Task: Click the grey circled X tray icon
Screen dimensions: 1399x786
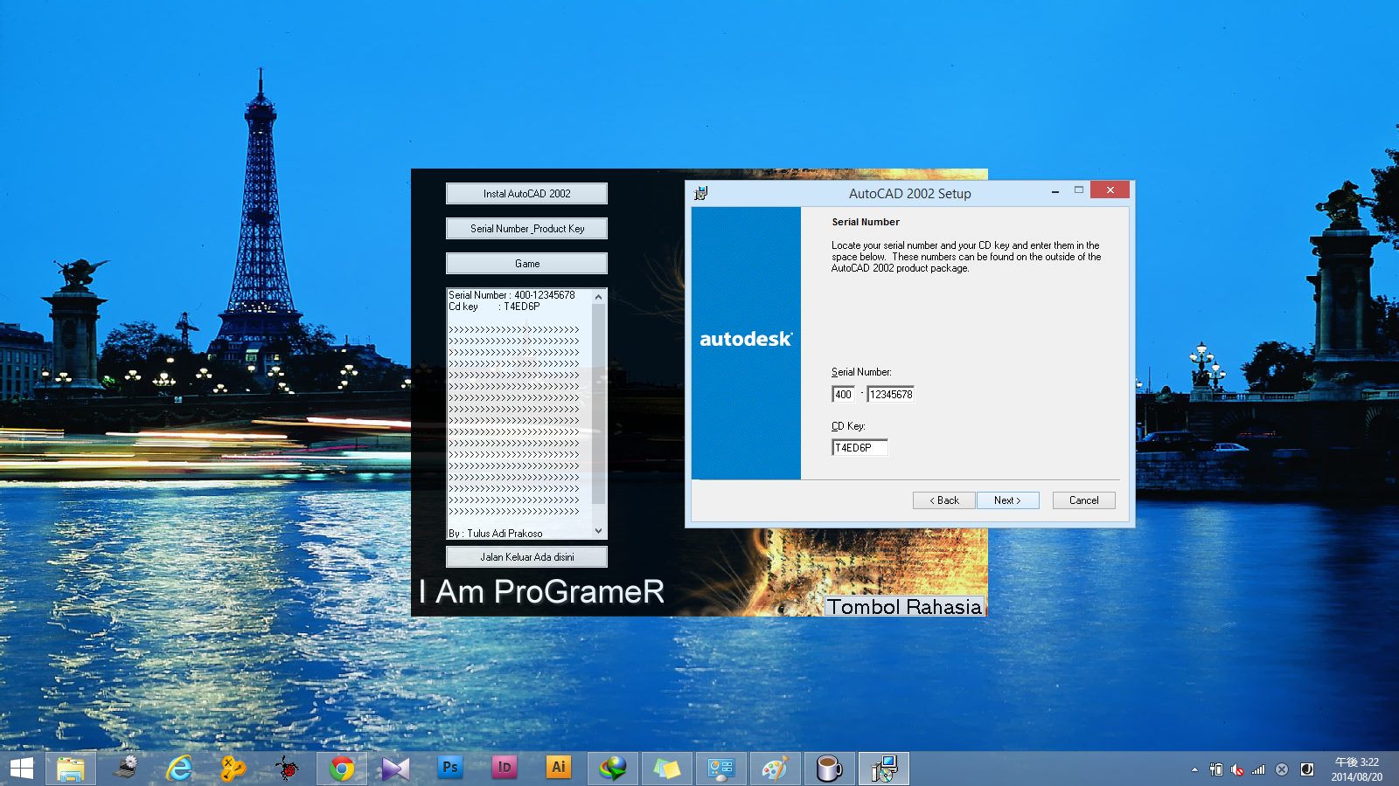Action: pyautogui.click(x=1282, y=769)
